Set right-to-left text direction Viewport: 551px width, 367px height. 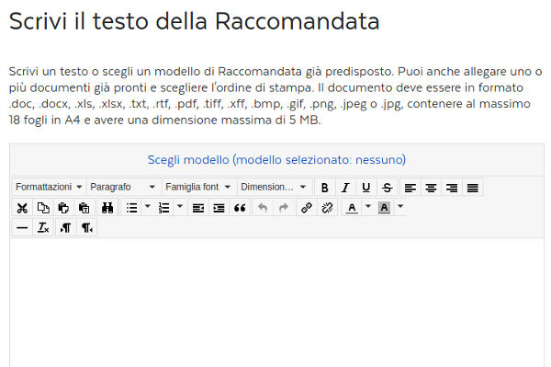[87, 228]
